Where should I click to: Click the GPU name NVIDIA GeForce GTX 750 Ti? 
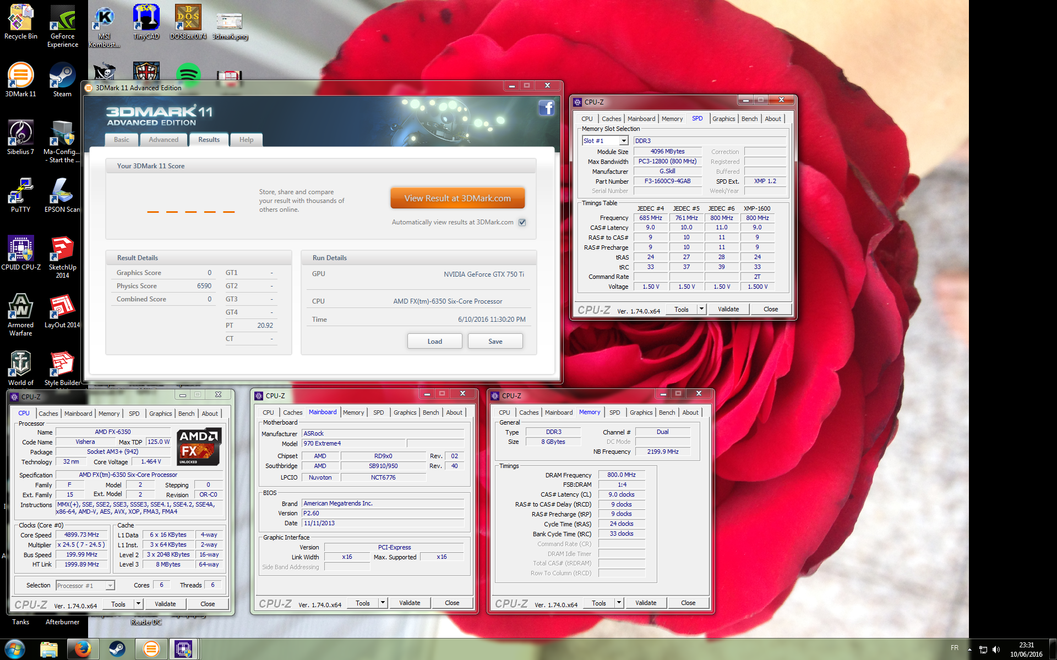(484, 274)
